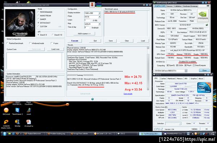Open the BitComet 1.20 taskbar button
Viewport: 217px width, 143px height.
tap(104, 134)
